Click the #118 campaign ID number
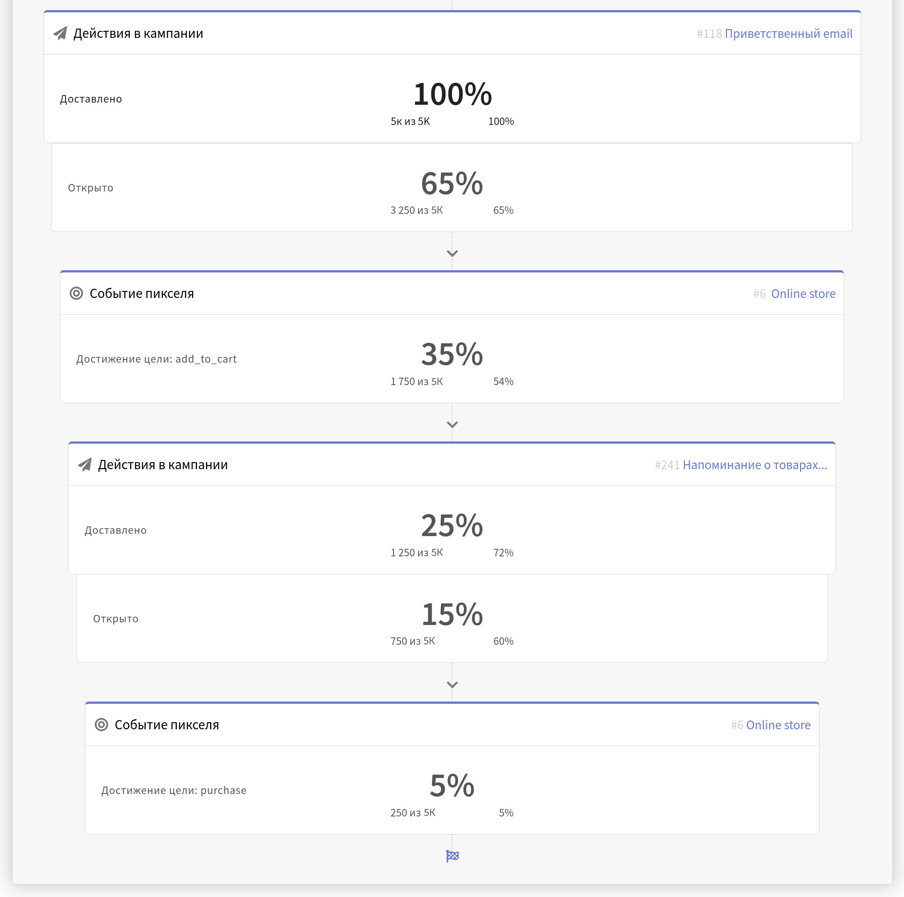904x897 pixels. 709,34
